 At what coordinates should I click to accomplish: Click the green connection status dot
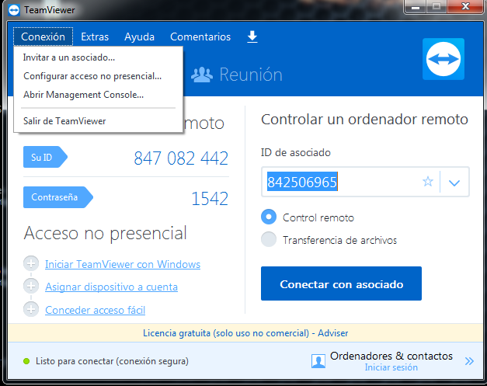pos(26,361)
